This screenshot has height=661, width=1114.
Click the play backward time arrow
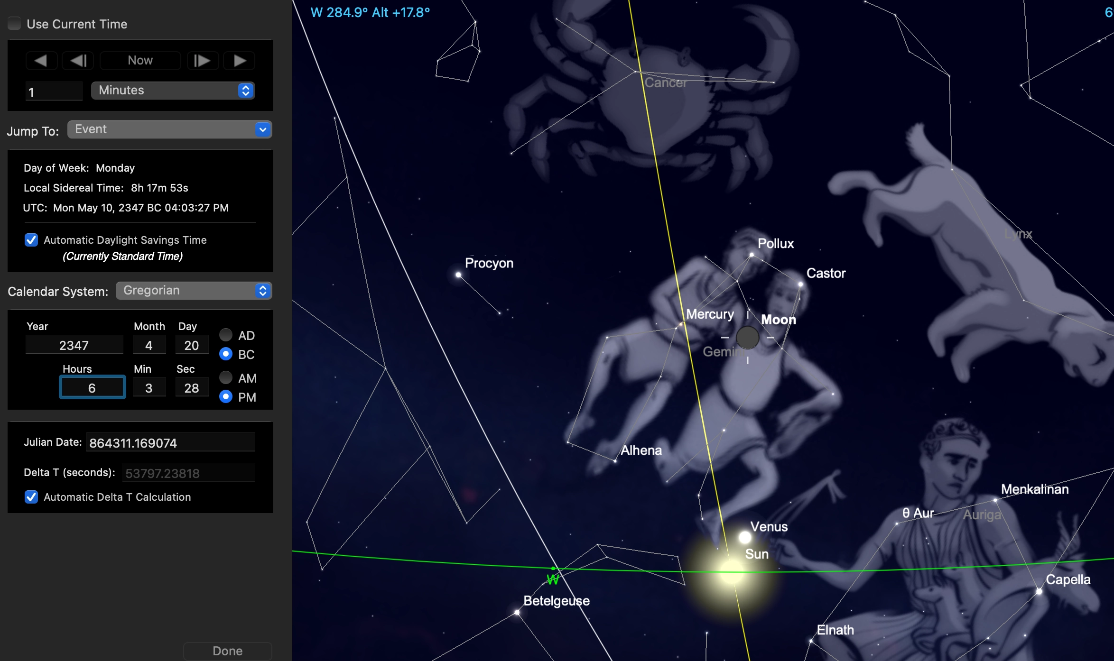(x=41, y=61)
